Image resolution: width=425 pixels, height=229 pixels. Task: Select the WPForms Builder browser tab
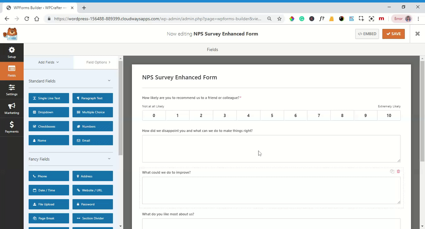40,8
